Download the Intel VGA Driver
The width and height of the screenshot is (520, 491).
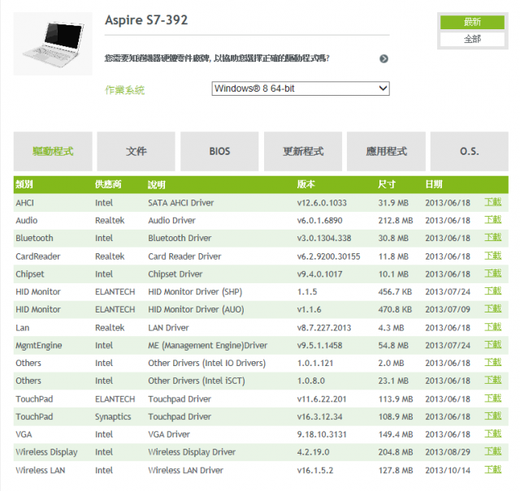pos(493,433)
